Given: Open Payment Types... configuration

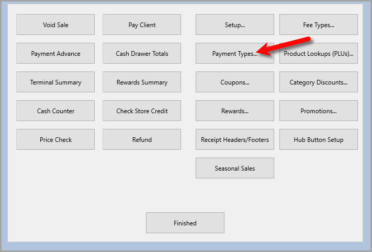Looking at the screenshot, I should pos(235,53).
